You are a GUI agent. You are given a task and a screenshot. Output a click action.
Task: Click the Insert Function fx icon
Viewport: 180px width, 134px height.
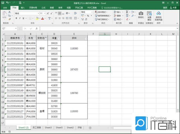pos(36,29)
